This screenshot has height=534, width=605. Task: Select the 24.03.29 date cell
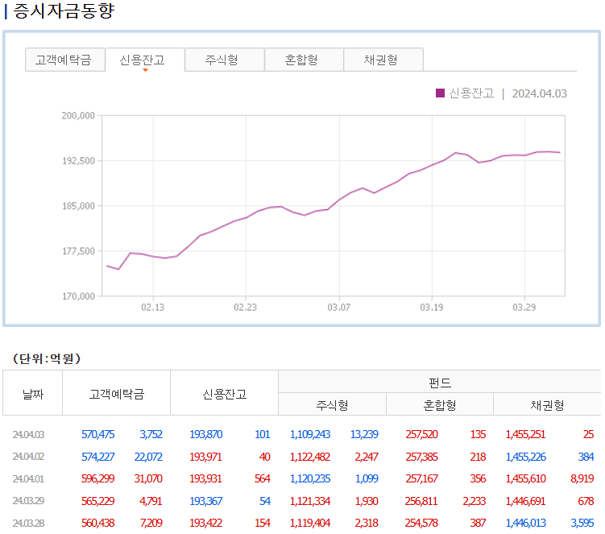tap(28, 501)
